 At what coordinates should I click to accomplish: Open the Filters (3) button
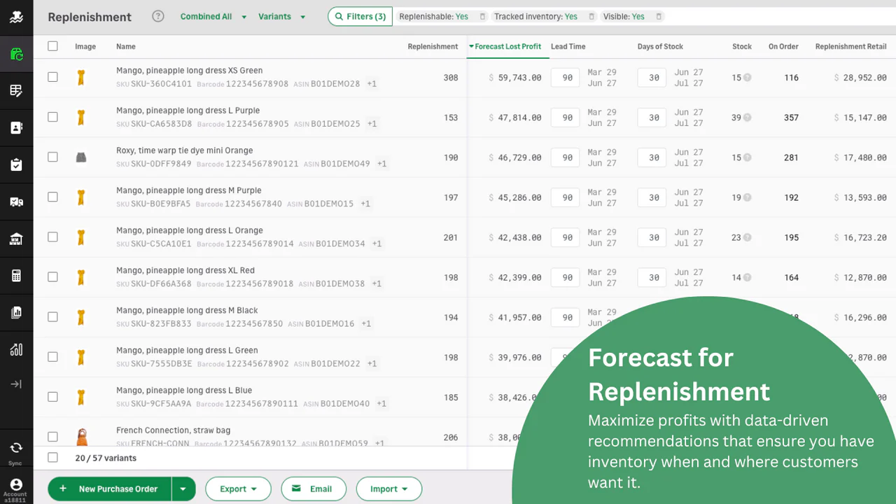pyautogui.click(x=360, y=17)
